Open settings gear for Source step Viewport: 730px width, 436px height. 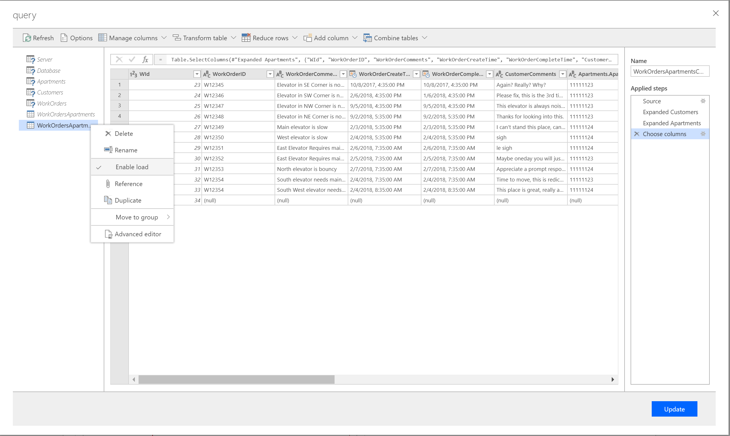coord(703,101)
